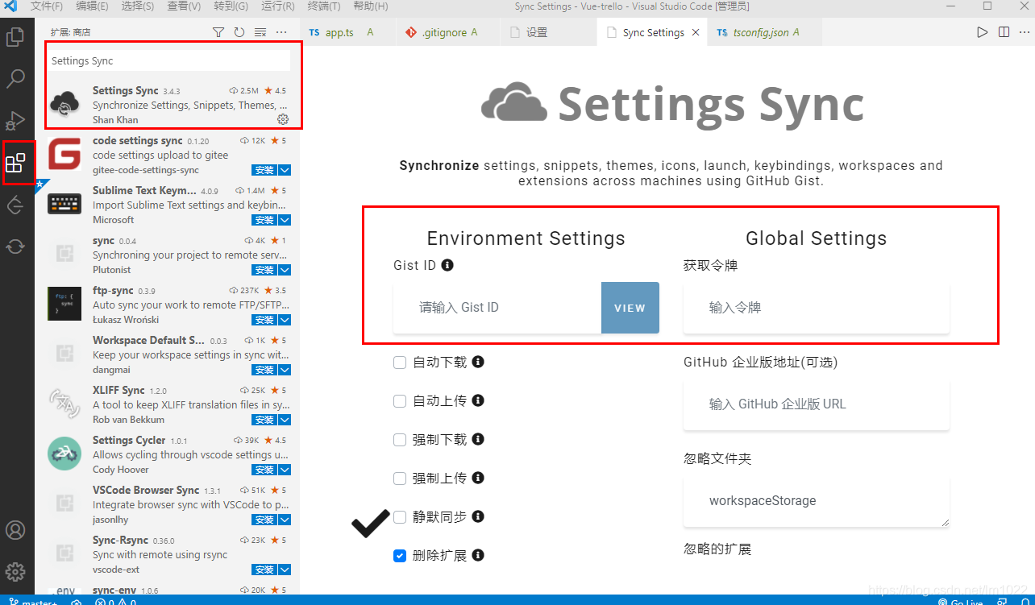
Task: Expand install dropdown for sync by Plutonist
Action: (285, 270)
